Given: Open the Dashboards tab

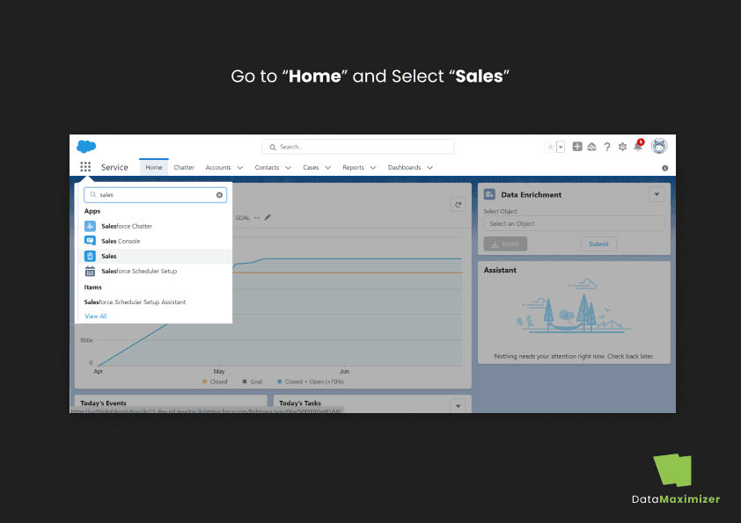Looking at the screenshot, I should 405,167.
